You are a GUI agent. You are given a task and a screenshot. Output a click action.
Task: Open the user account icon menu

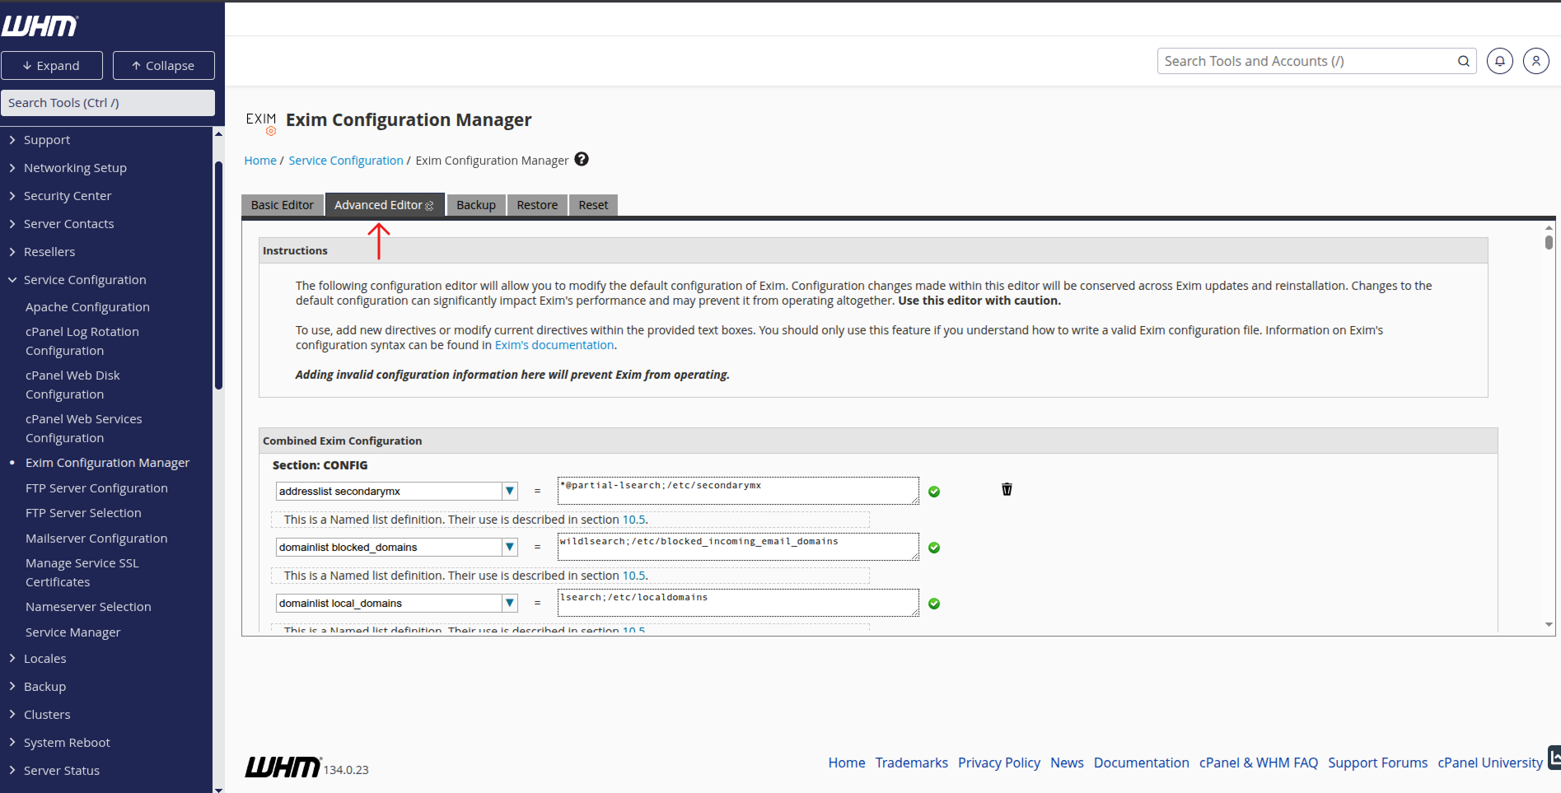tap(1535, 61)
